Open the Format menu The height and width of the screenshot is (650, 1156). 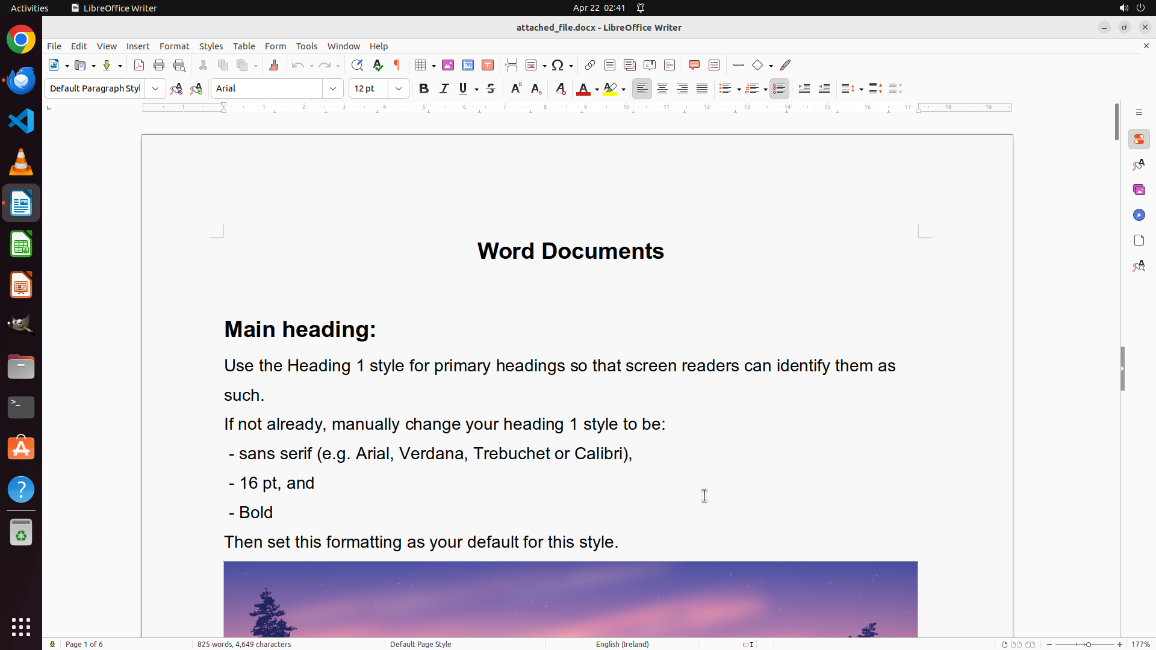[x=174, y=46]
